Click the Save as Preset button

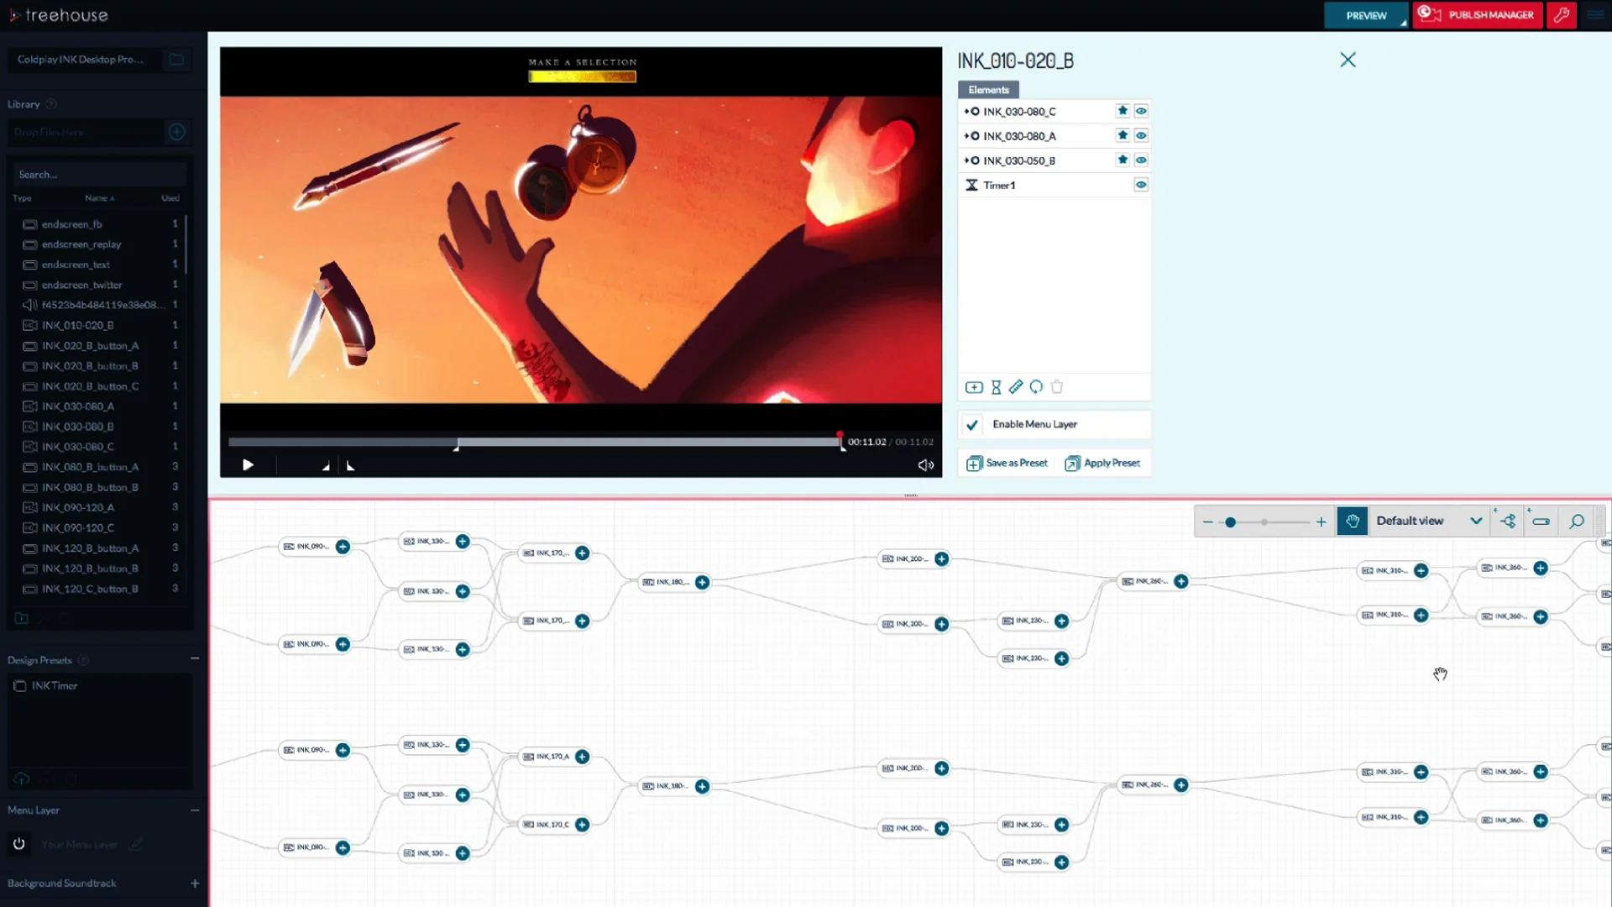pyautogui.click(x=1007, y=464)
